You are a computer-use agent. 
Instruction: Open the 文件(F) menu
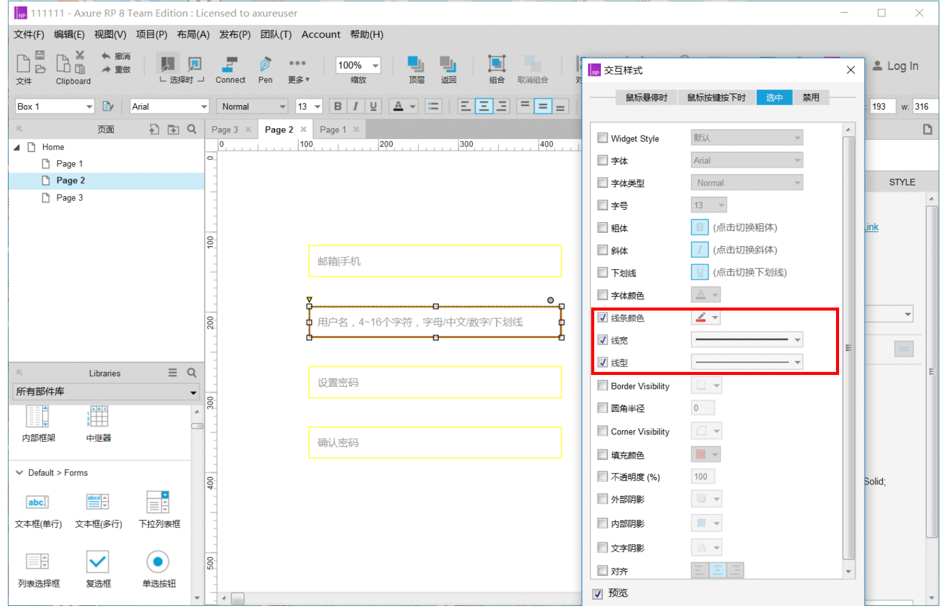(29, 35)
